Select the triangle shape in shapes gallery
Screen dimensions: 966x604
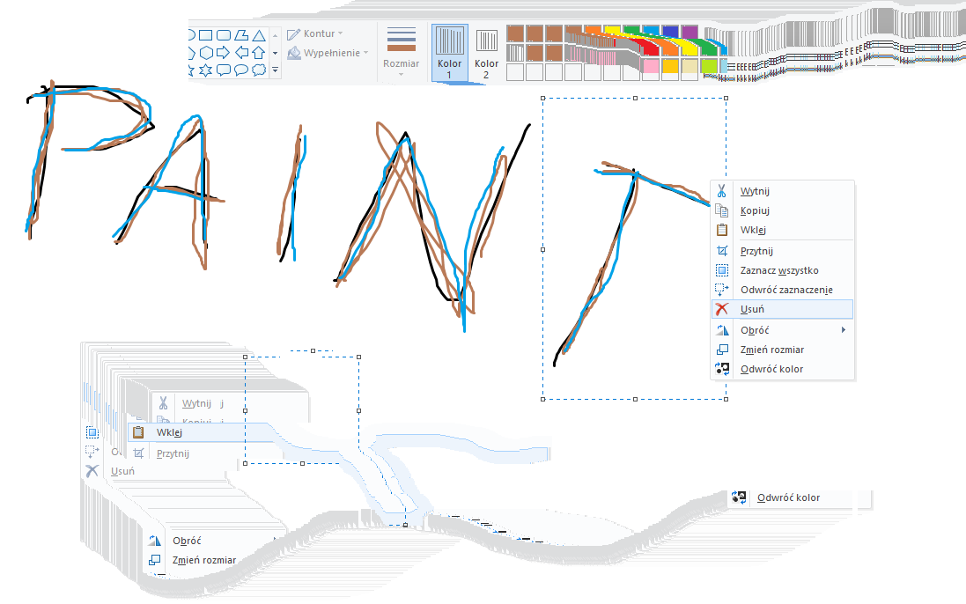point(259,36)
